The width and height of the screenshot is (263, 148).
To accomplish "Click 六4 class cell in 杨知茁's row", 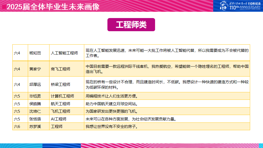I will [20, 53].
